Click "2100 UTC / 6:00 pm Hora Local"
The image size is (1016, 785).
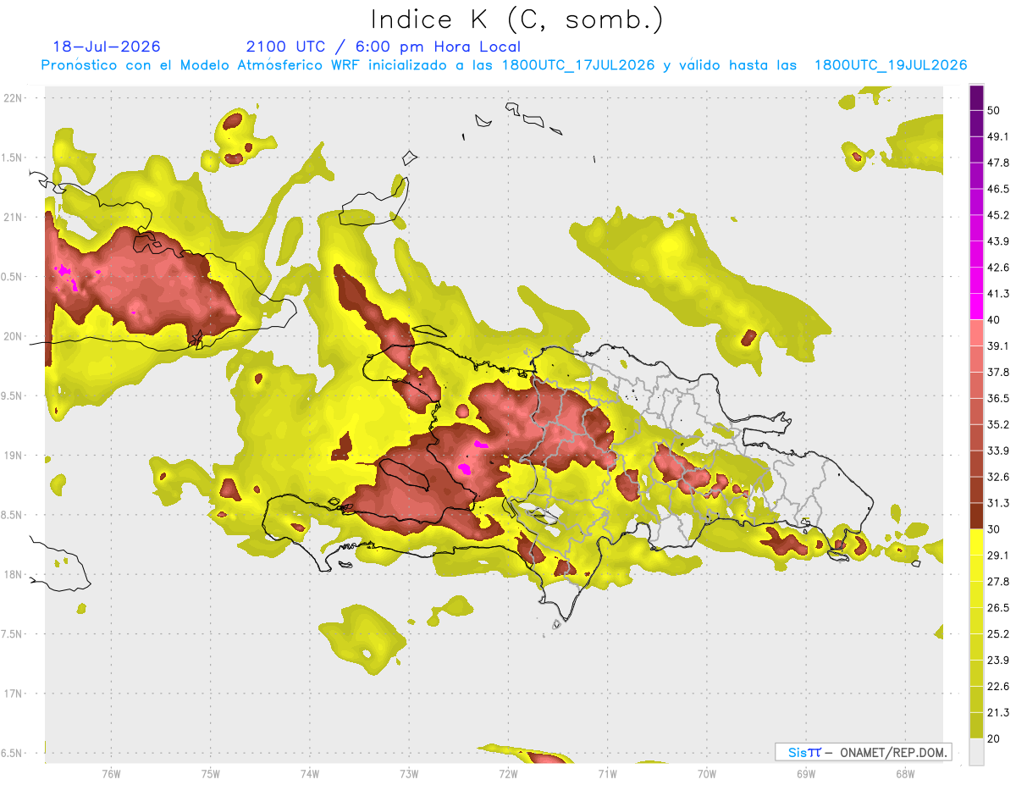point(384,47)
